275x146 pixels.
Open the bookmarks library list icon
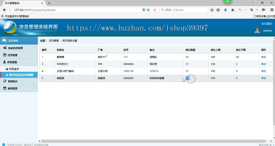218,10
